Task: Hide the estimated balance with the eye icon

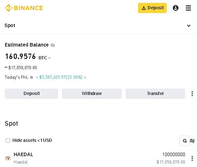Action: 53,45
